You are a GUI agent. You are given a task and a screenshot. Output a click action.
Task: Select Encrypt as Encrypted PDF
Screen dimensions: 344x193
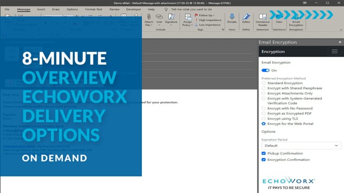point(264,114)
